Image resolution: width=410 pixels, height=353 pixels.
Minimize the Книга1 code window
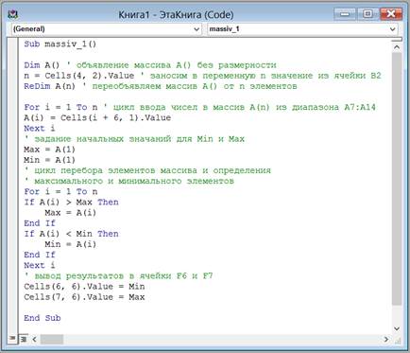coord(345,14)
